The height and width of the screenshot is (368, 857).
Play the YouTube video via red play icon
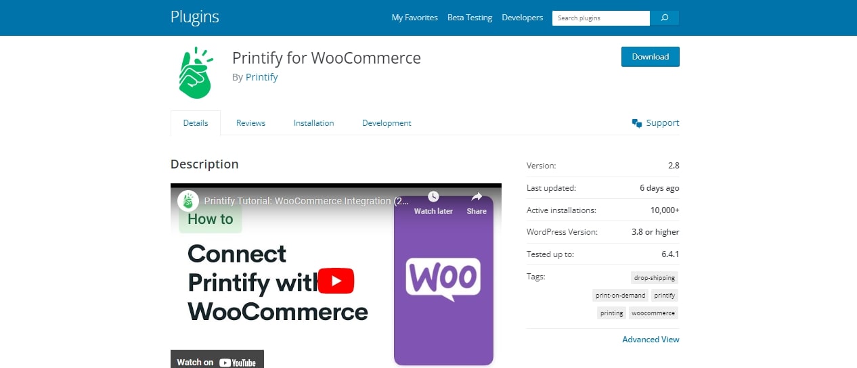pos(336,281)
